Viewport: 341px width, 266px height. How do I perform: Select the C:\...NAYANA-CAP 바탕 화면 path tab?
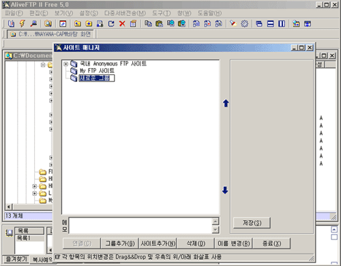coord(50,34)
